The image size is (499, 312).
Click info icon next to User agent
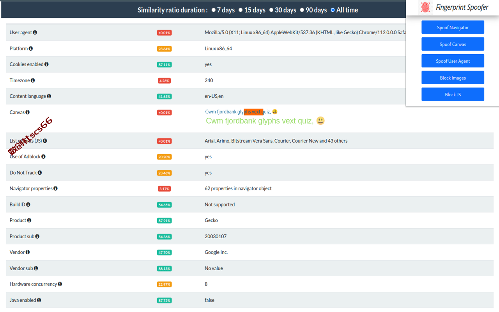pos(35,32)
